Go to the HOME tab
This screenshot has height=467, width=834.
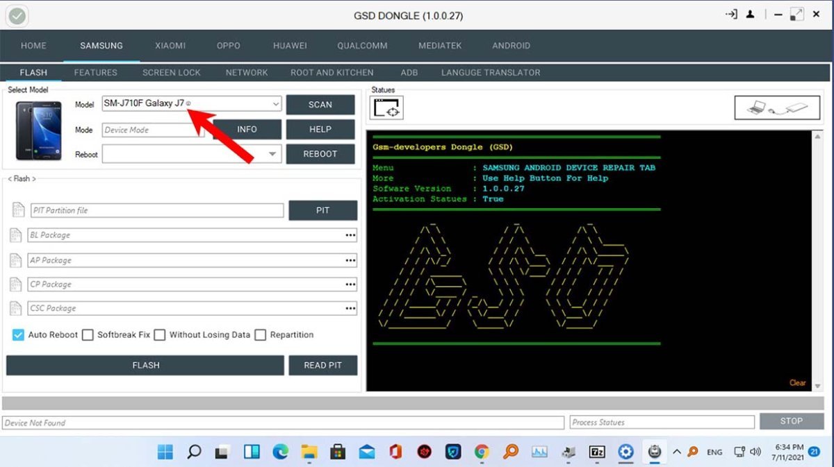click(x=33, y=46)
